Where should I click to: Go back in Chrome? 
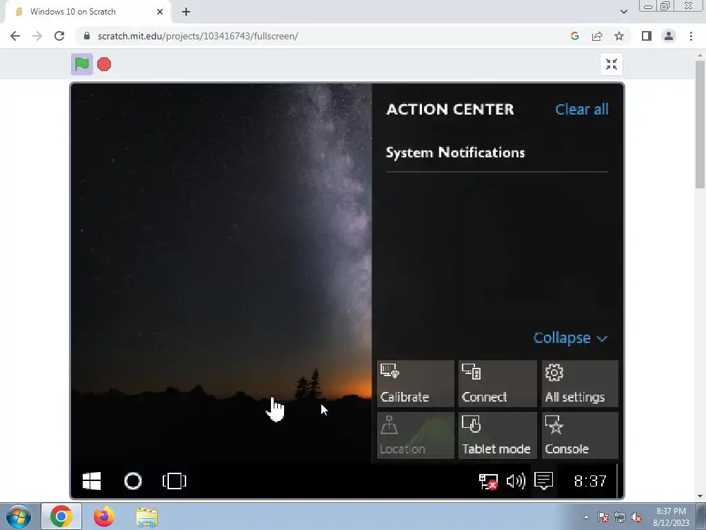tap(15, 36)
